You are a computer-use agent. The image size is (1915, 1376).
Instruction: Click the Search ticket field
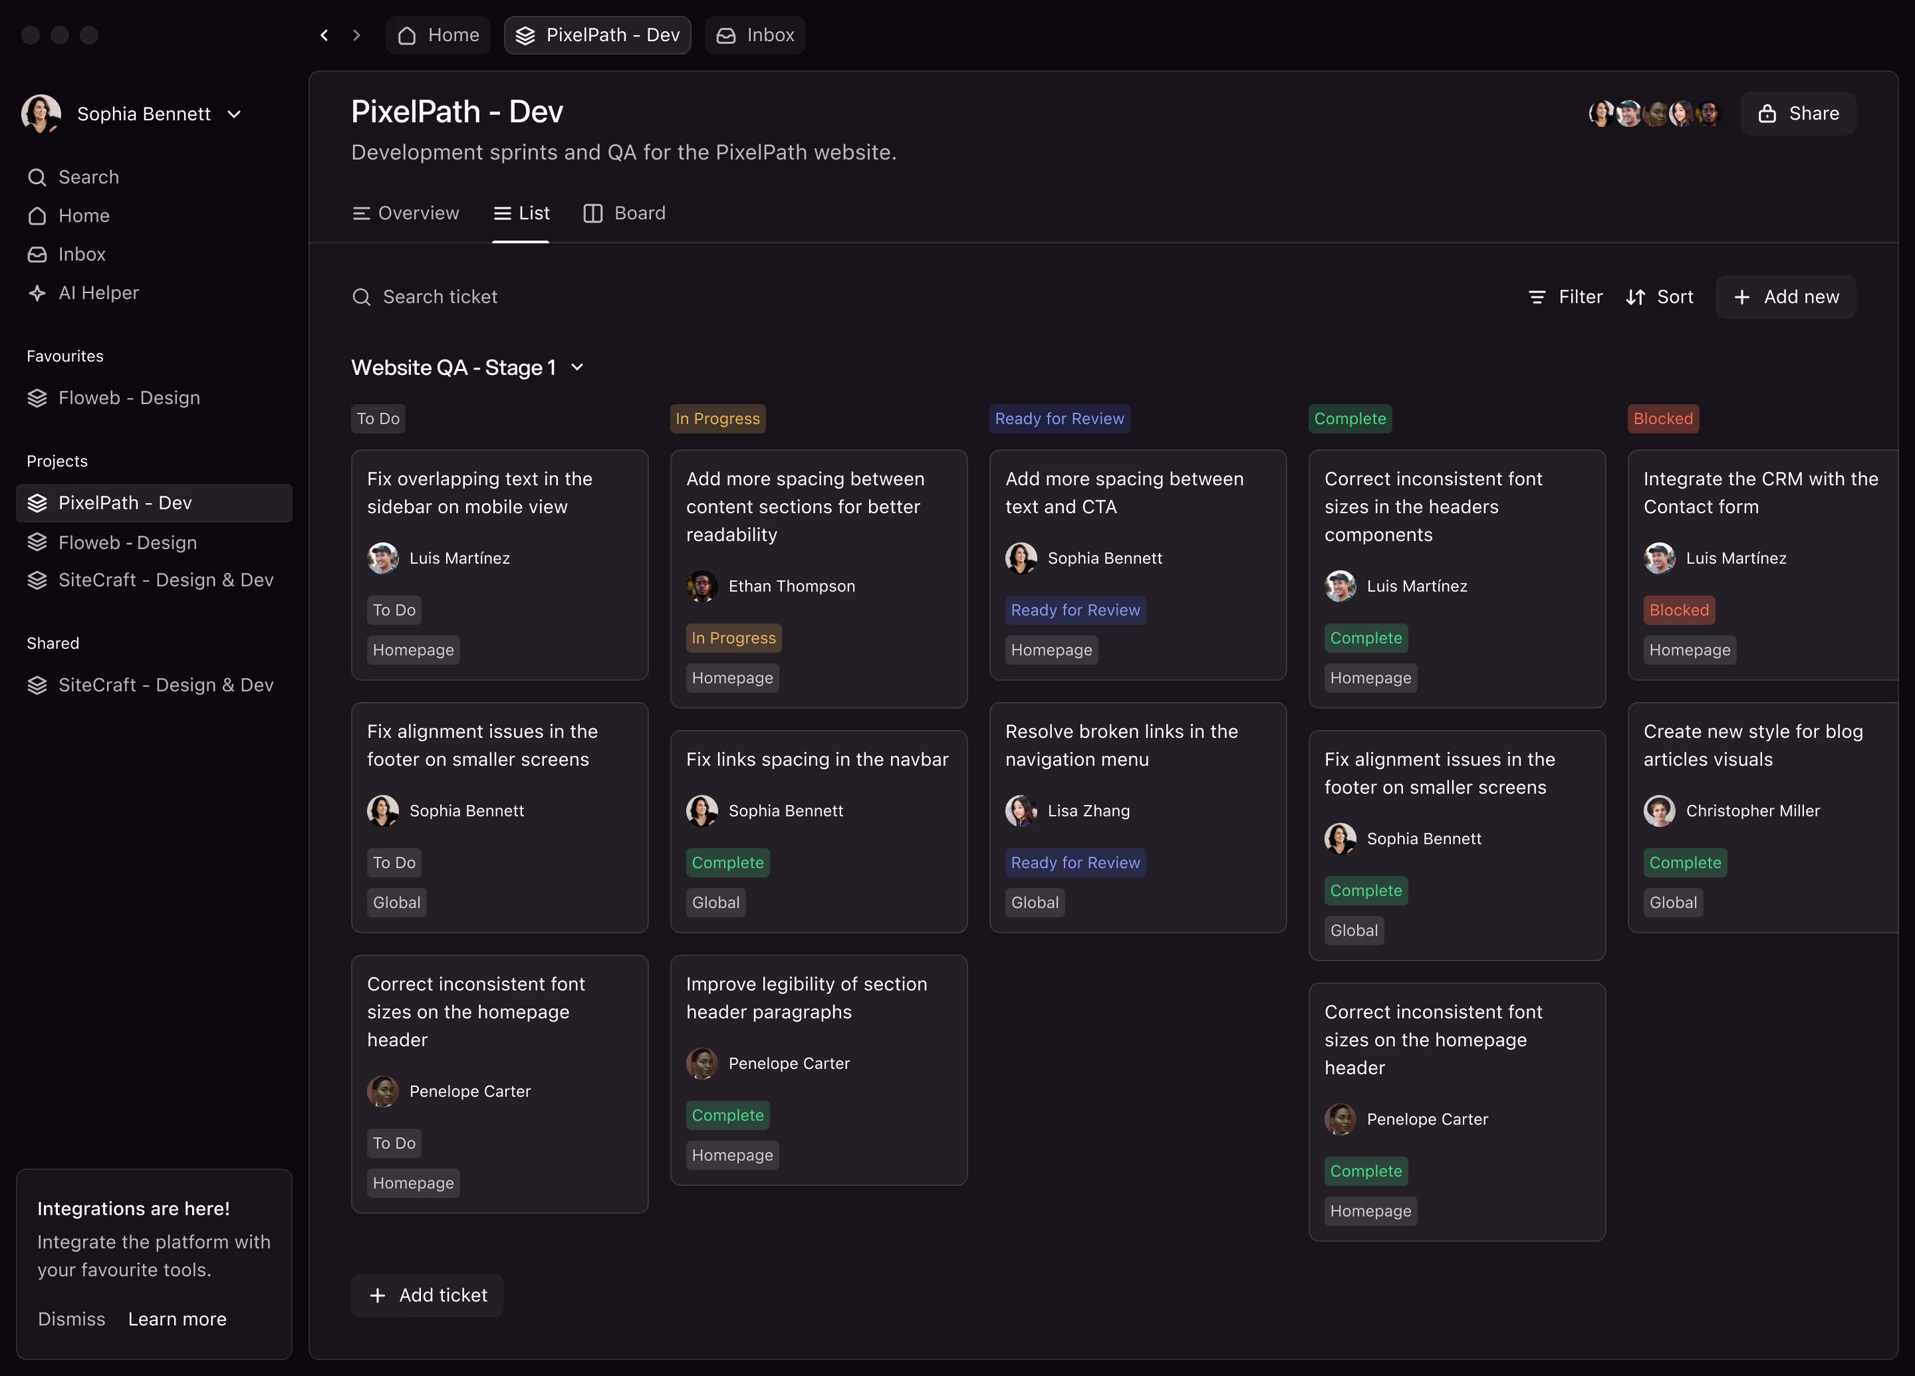click(x=439, y=297)
